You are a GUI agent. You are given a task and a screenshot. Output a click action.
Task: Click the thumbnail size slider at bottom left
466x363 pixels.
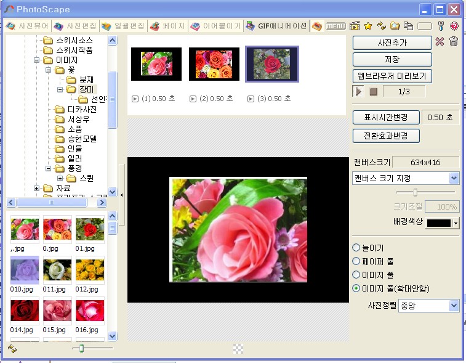pyautogui.click(x=81, y=348)
